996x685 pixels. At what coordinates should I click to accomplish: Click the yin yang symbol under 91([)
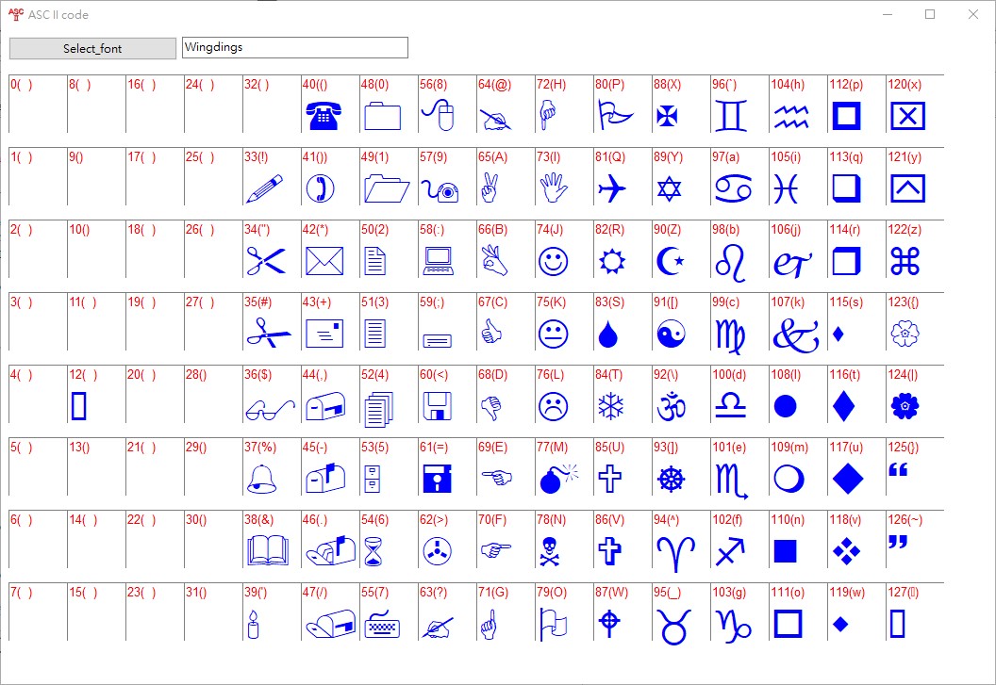[x=671, y=334]
